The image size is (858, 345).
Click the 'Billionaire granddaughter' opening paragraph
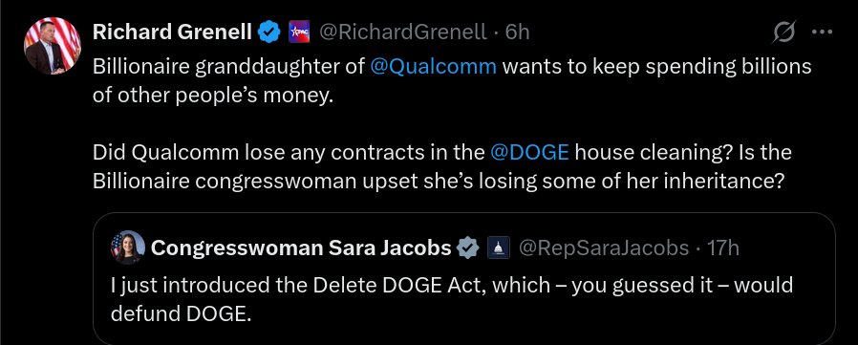[452, 81]
